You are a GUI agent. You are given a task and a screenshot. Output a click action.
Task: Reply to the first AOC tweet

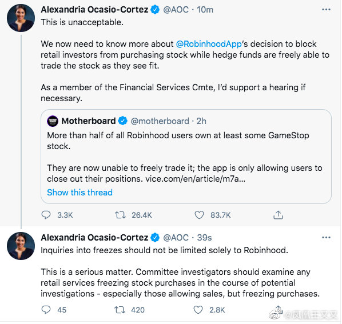pos(46,215)
